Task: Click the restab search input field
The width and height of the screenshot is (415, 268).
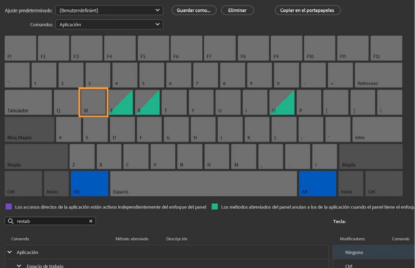Action: pos(50,221)
